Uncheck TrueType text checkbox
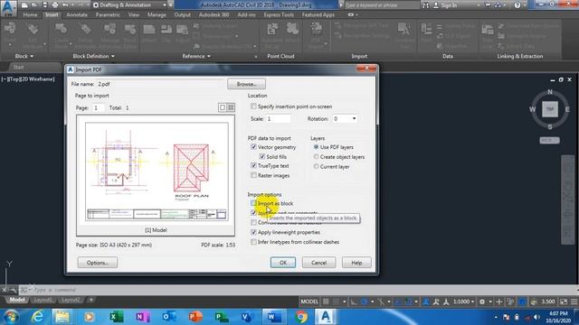The width and height of the screenshot is (579, 325). click(x=253, y=165)
